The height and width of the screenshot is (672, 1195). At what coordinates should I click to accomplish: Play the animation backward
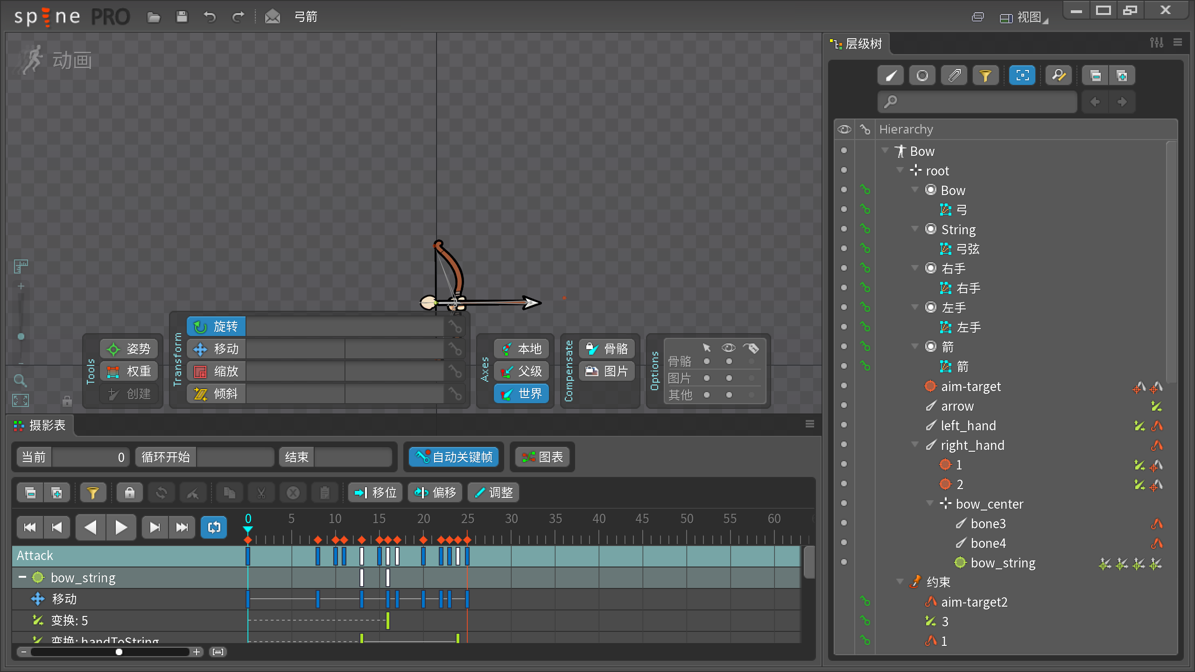point(91,527)
